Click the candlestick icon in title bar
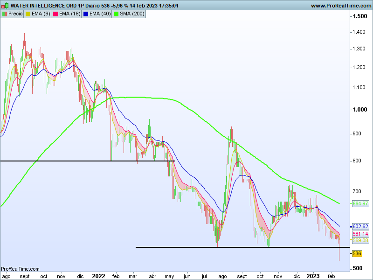The height and width of the screenshot is (280, 373). pos(5,5)
